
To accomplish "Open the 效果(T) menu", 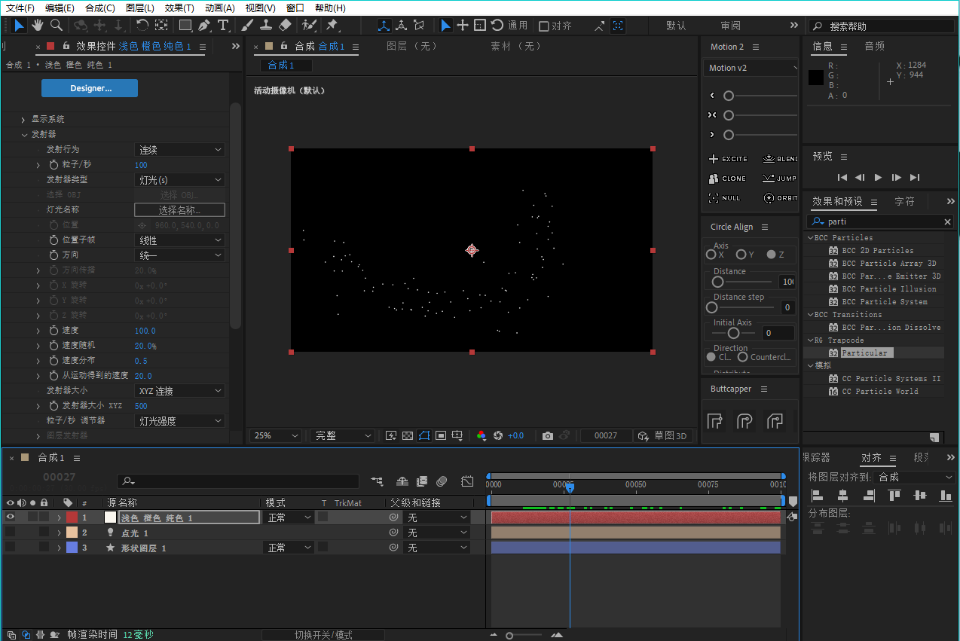I will tap(179, 8).
